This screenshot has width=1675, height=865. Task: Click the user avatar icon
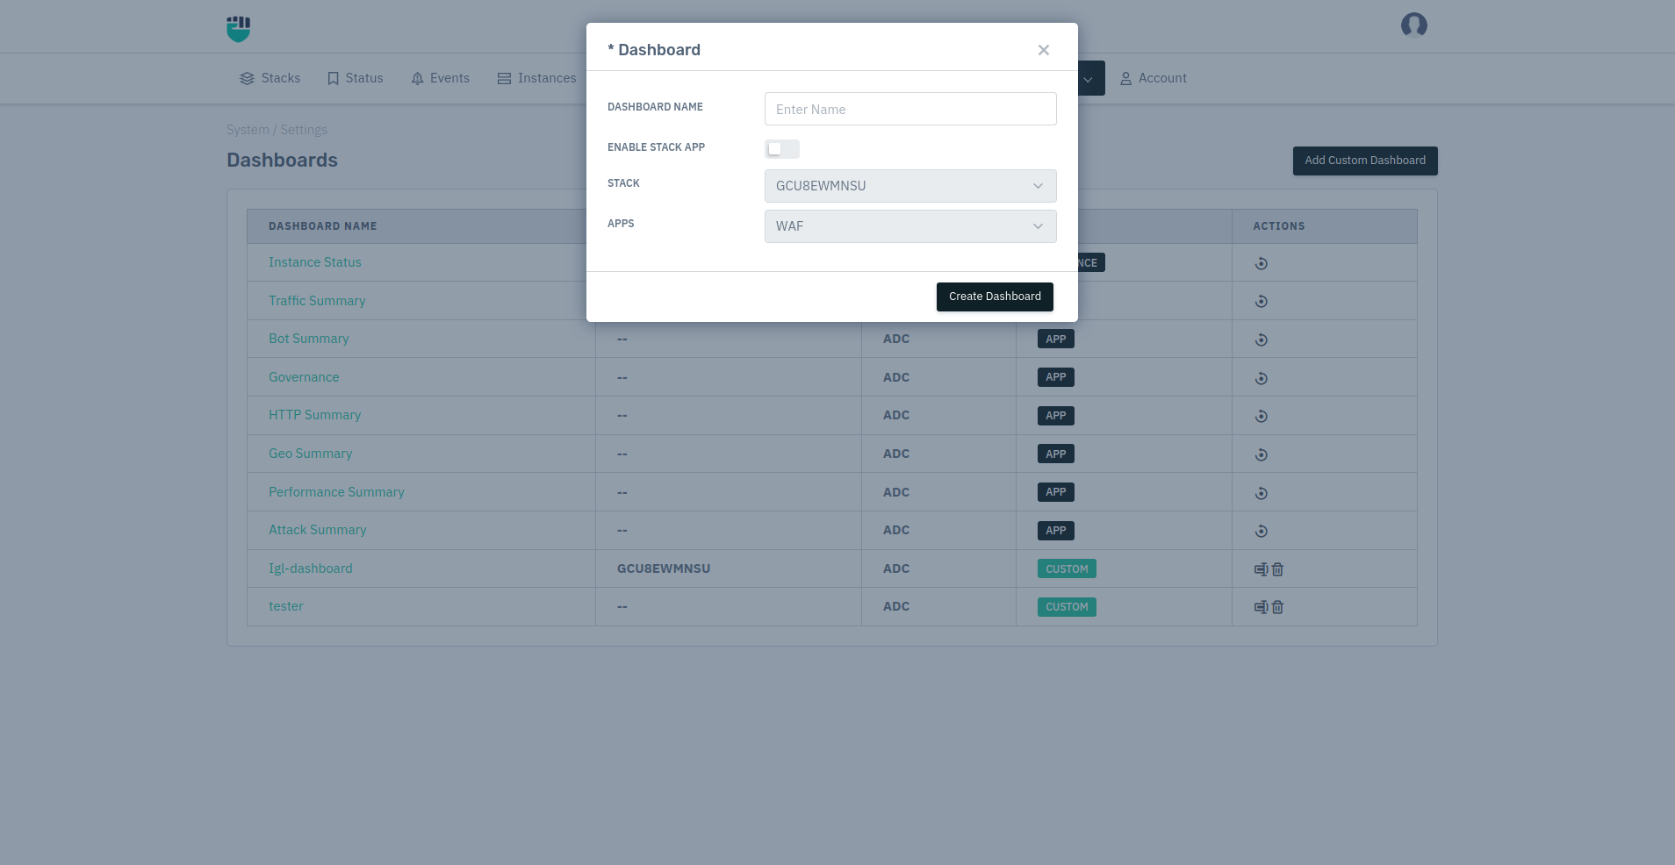click(1413, 25)
